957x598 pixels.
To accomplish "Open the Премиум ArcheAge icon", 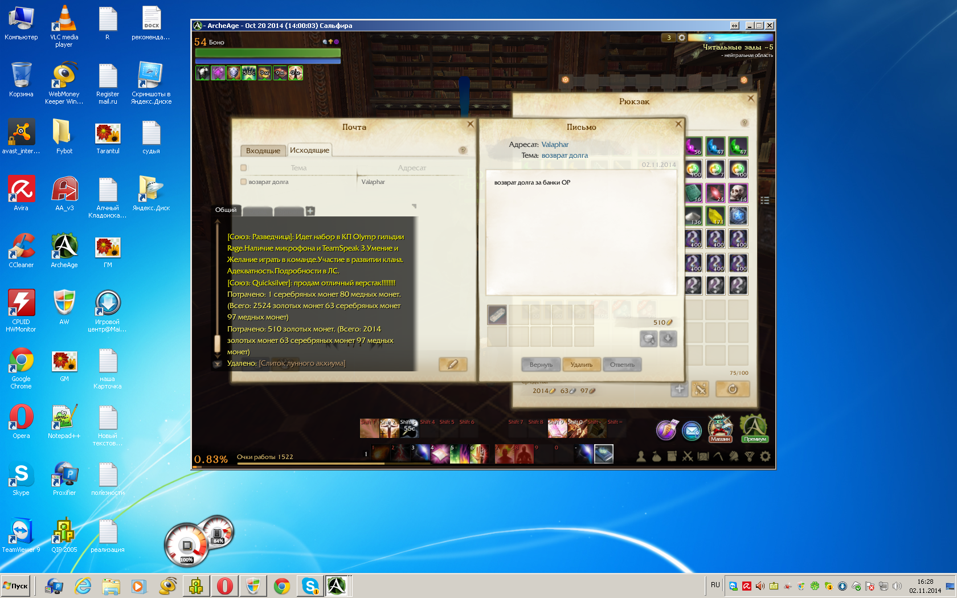I will coord(754,428).
